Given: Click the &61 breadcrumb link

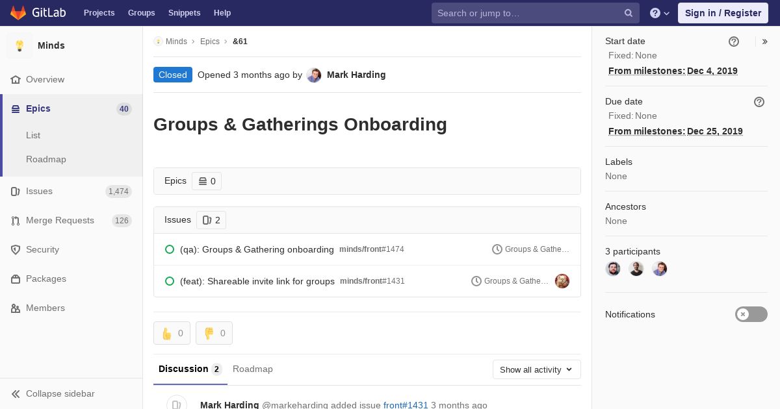Looking at the screenshot, I should [x=240, y=42].
